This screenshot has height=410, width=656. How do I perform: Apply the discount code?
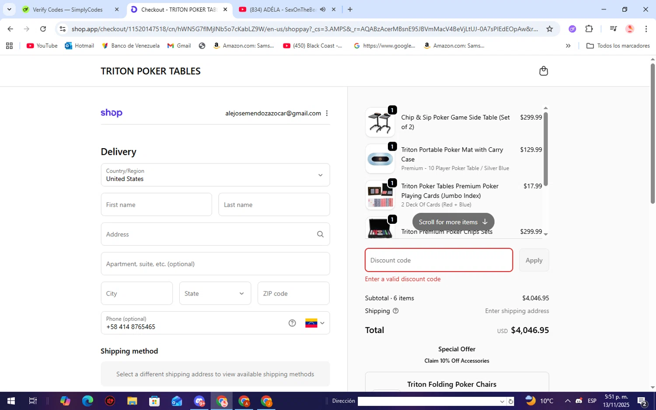[x=534, y=260]
